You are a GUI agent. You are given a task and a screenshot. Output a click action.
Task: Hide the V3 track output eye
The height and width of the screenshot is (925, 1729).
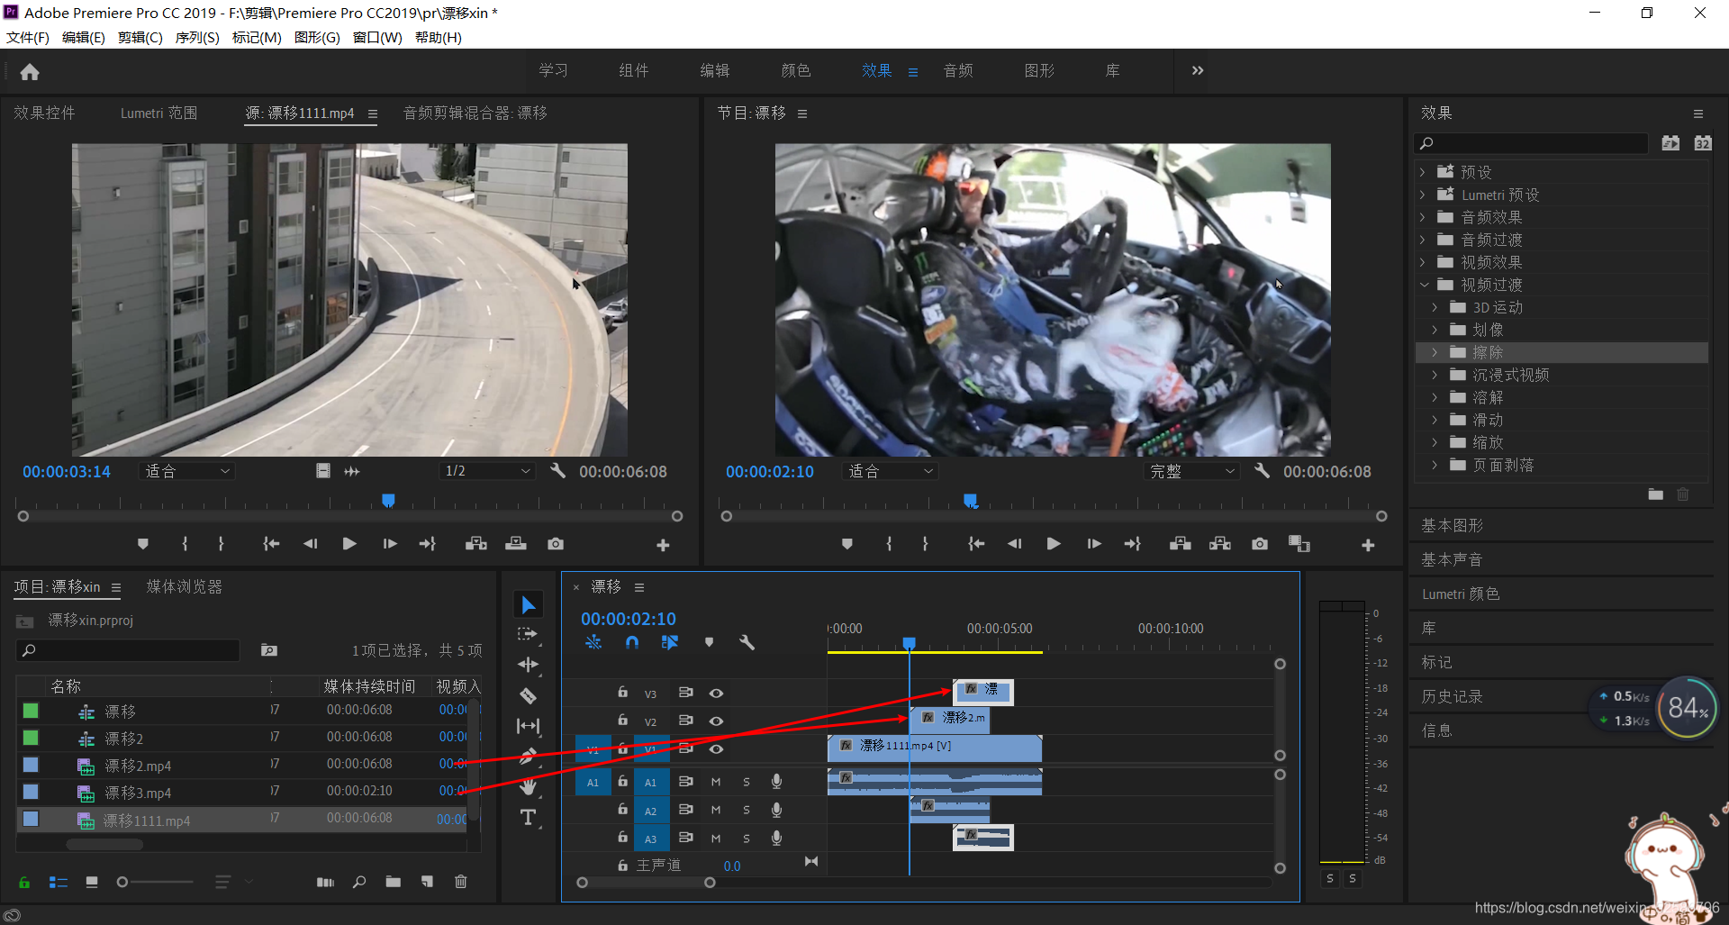coord(716,694)
